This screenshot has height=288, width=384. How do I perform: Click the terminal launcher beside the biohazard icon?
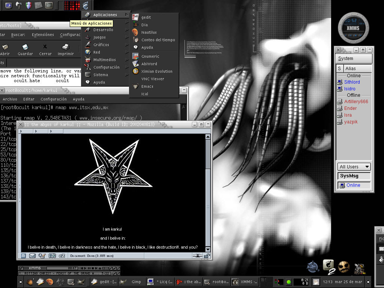point(70,282)
